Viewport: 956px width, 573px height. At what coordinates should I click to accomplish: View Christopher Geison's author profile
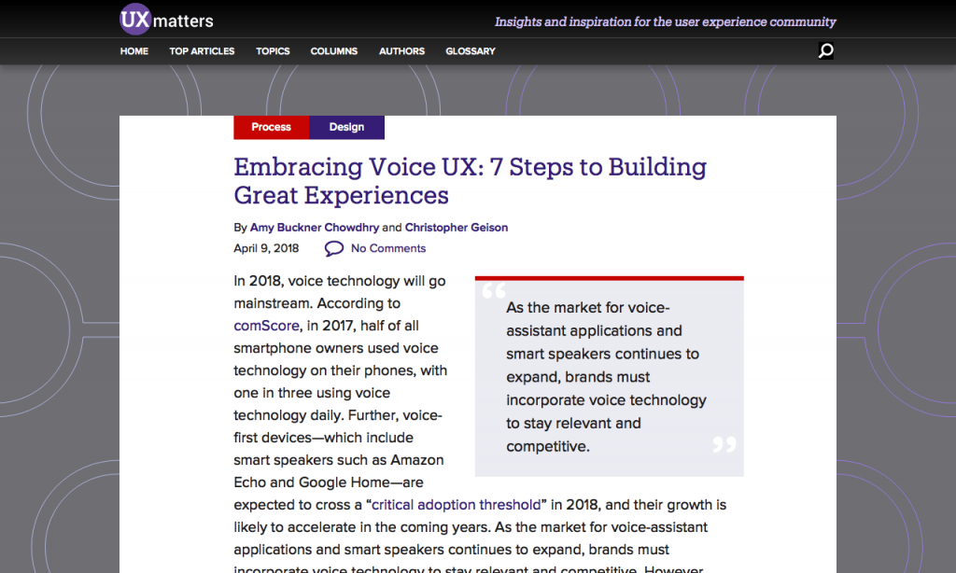[457, 227]
